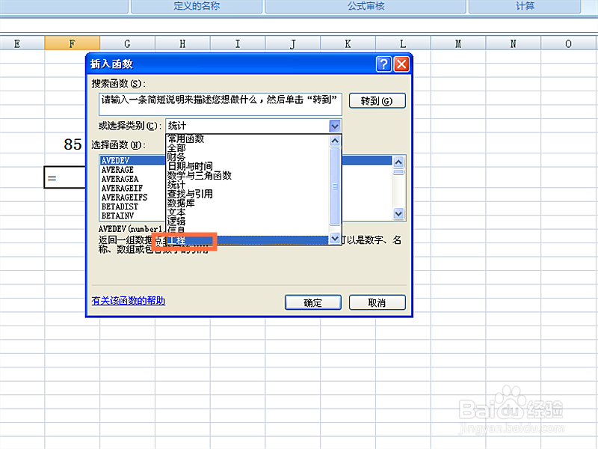Open the 有关该函数的帮助 help link
Image resolution: width=598 pixels, height=449 pixels.
point(128,301)
